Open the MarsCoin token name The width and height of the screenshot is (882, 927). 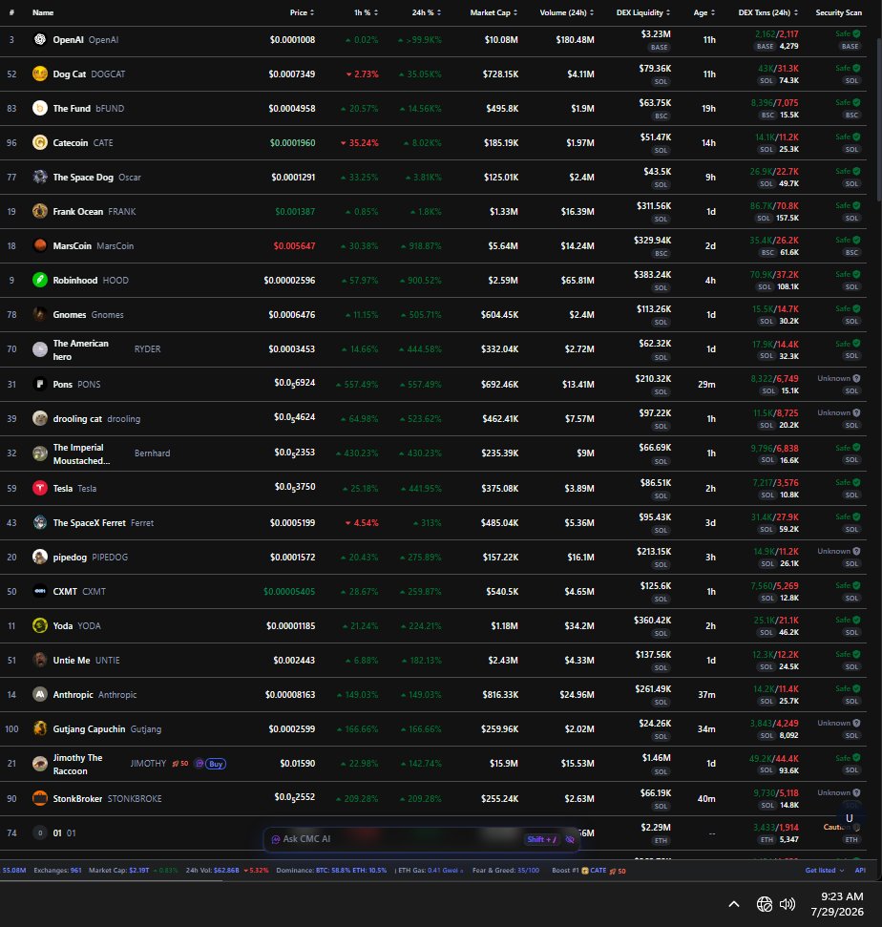[73, 245]
